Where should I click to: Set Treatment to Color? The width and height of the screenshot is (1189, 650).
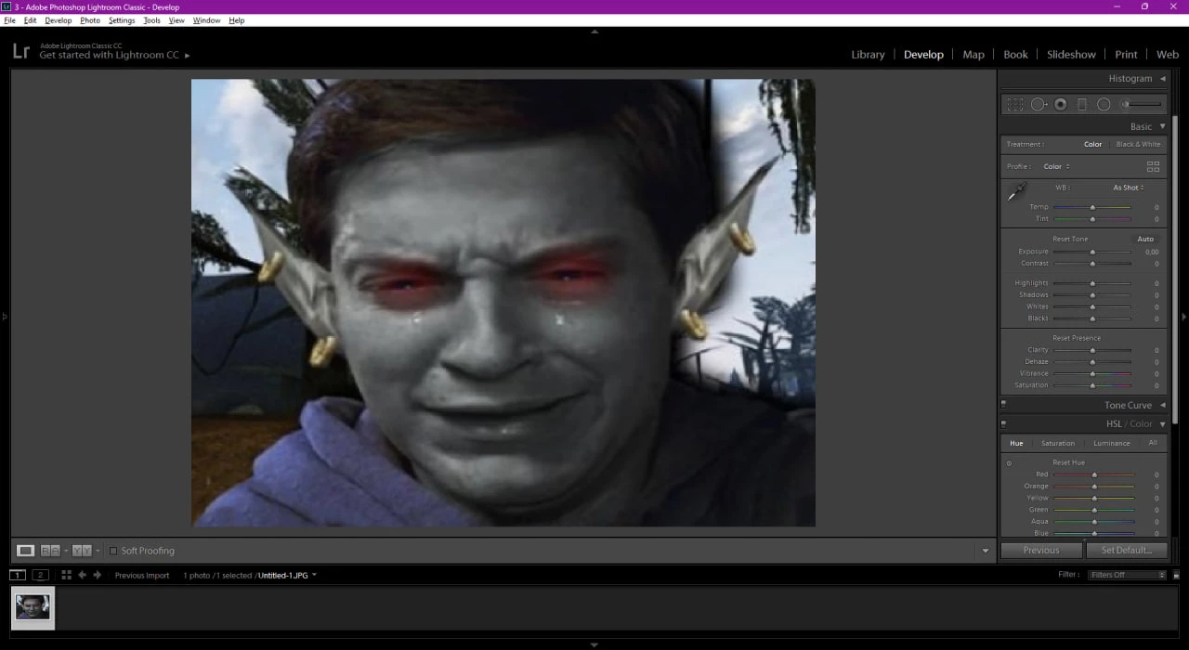coord(1092,144)
